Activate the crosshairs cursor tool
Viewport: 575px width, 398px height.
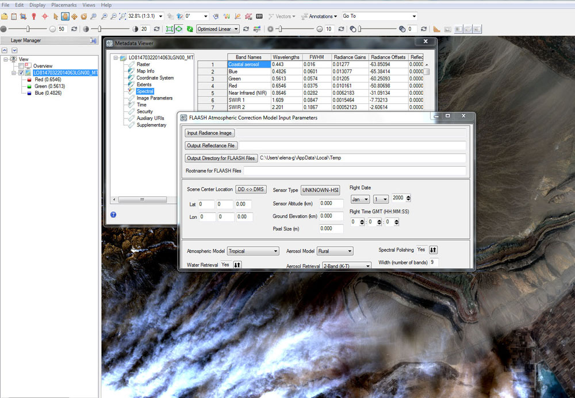click(x=44, y=16)
